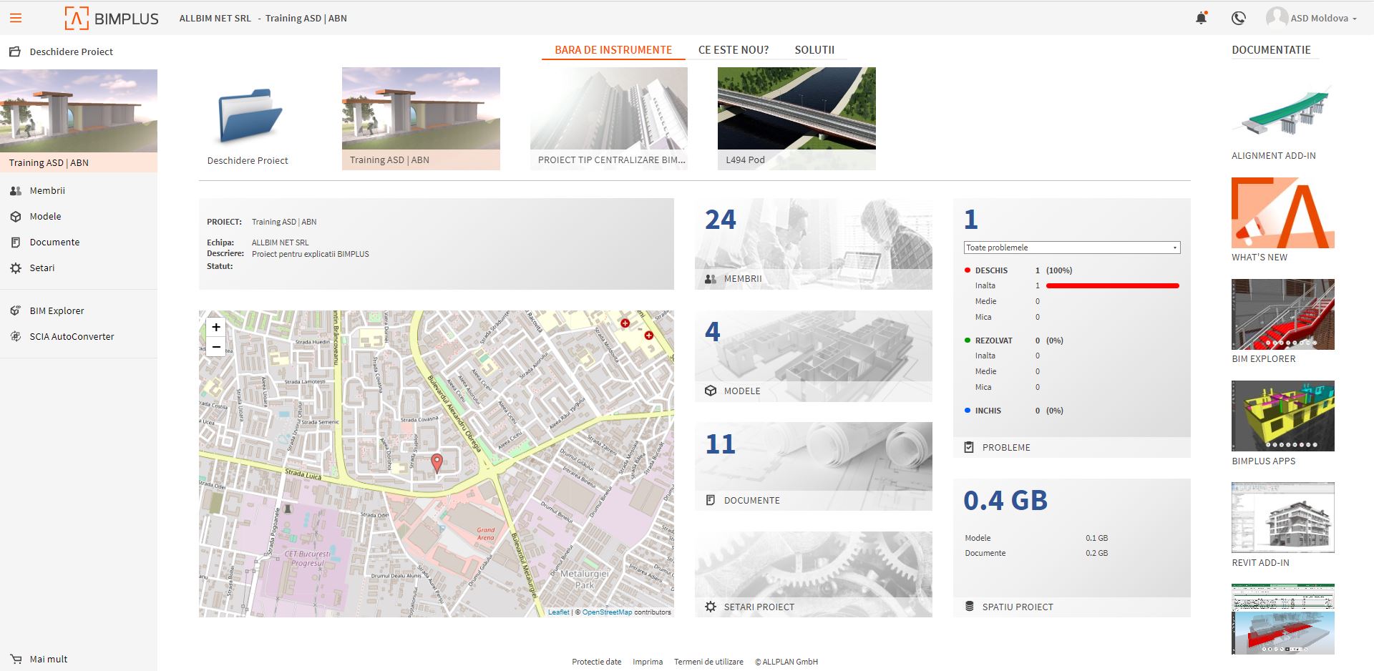Expand the Toate problemele dropdown
This screenshot has height=671, width=1374.
[x=1071, y=248]
